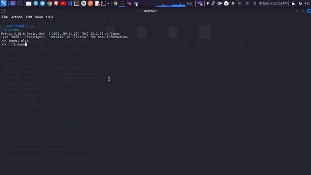Click the round blue-white app launcher
This screenshot has height=175, width=311.
point(84,3)
